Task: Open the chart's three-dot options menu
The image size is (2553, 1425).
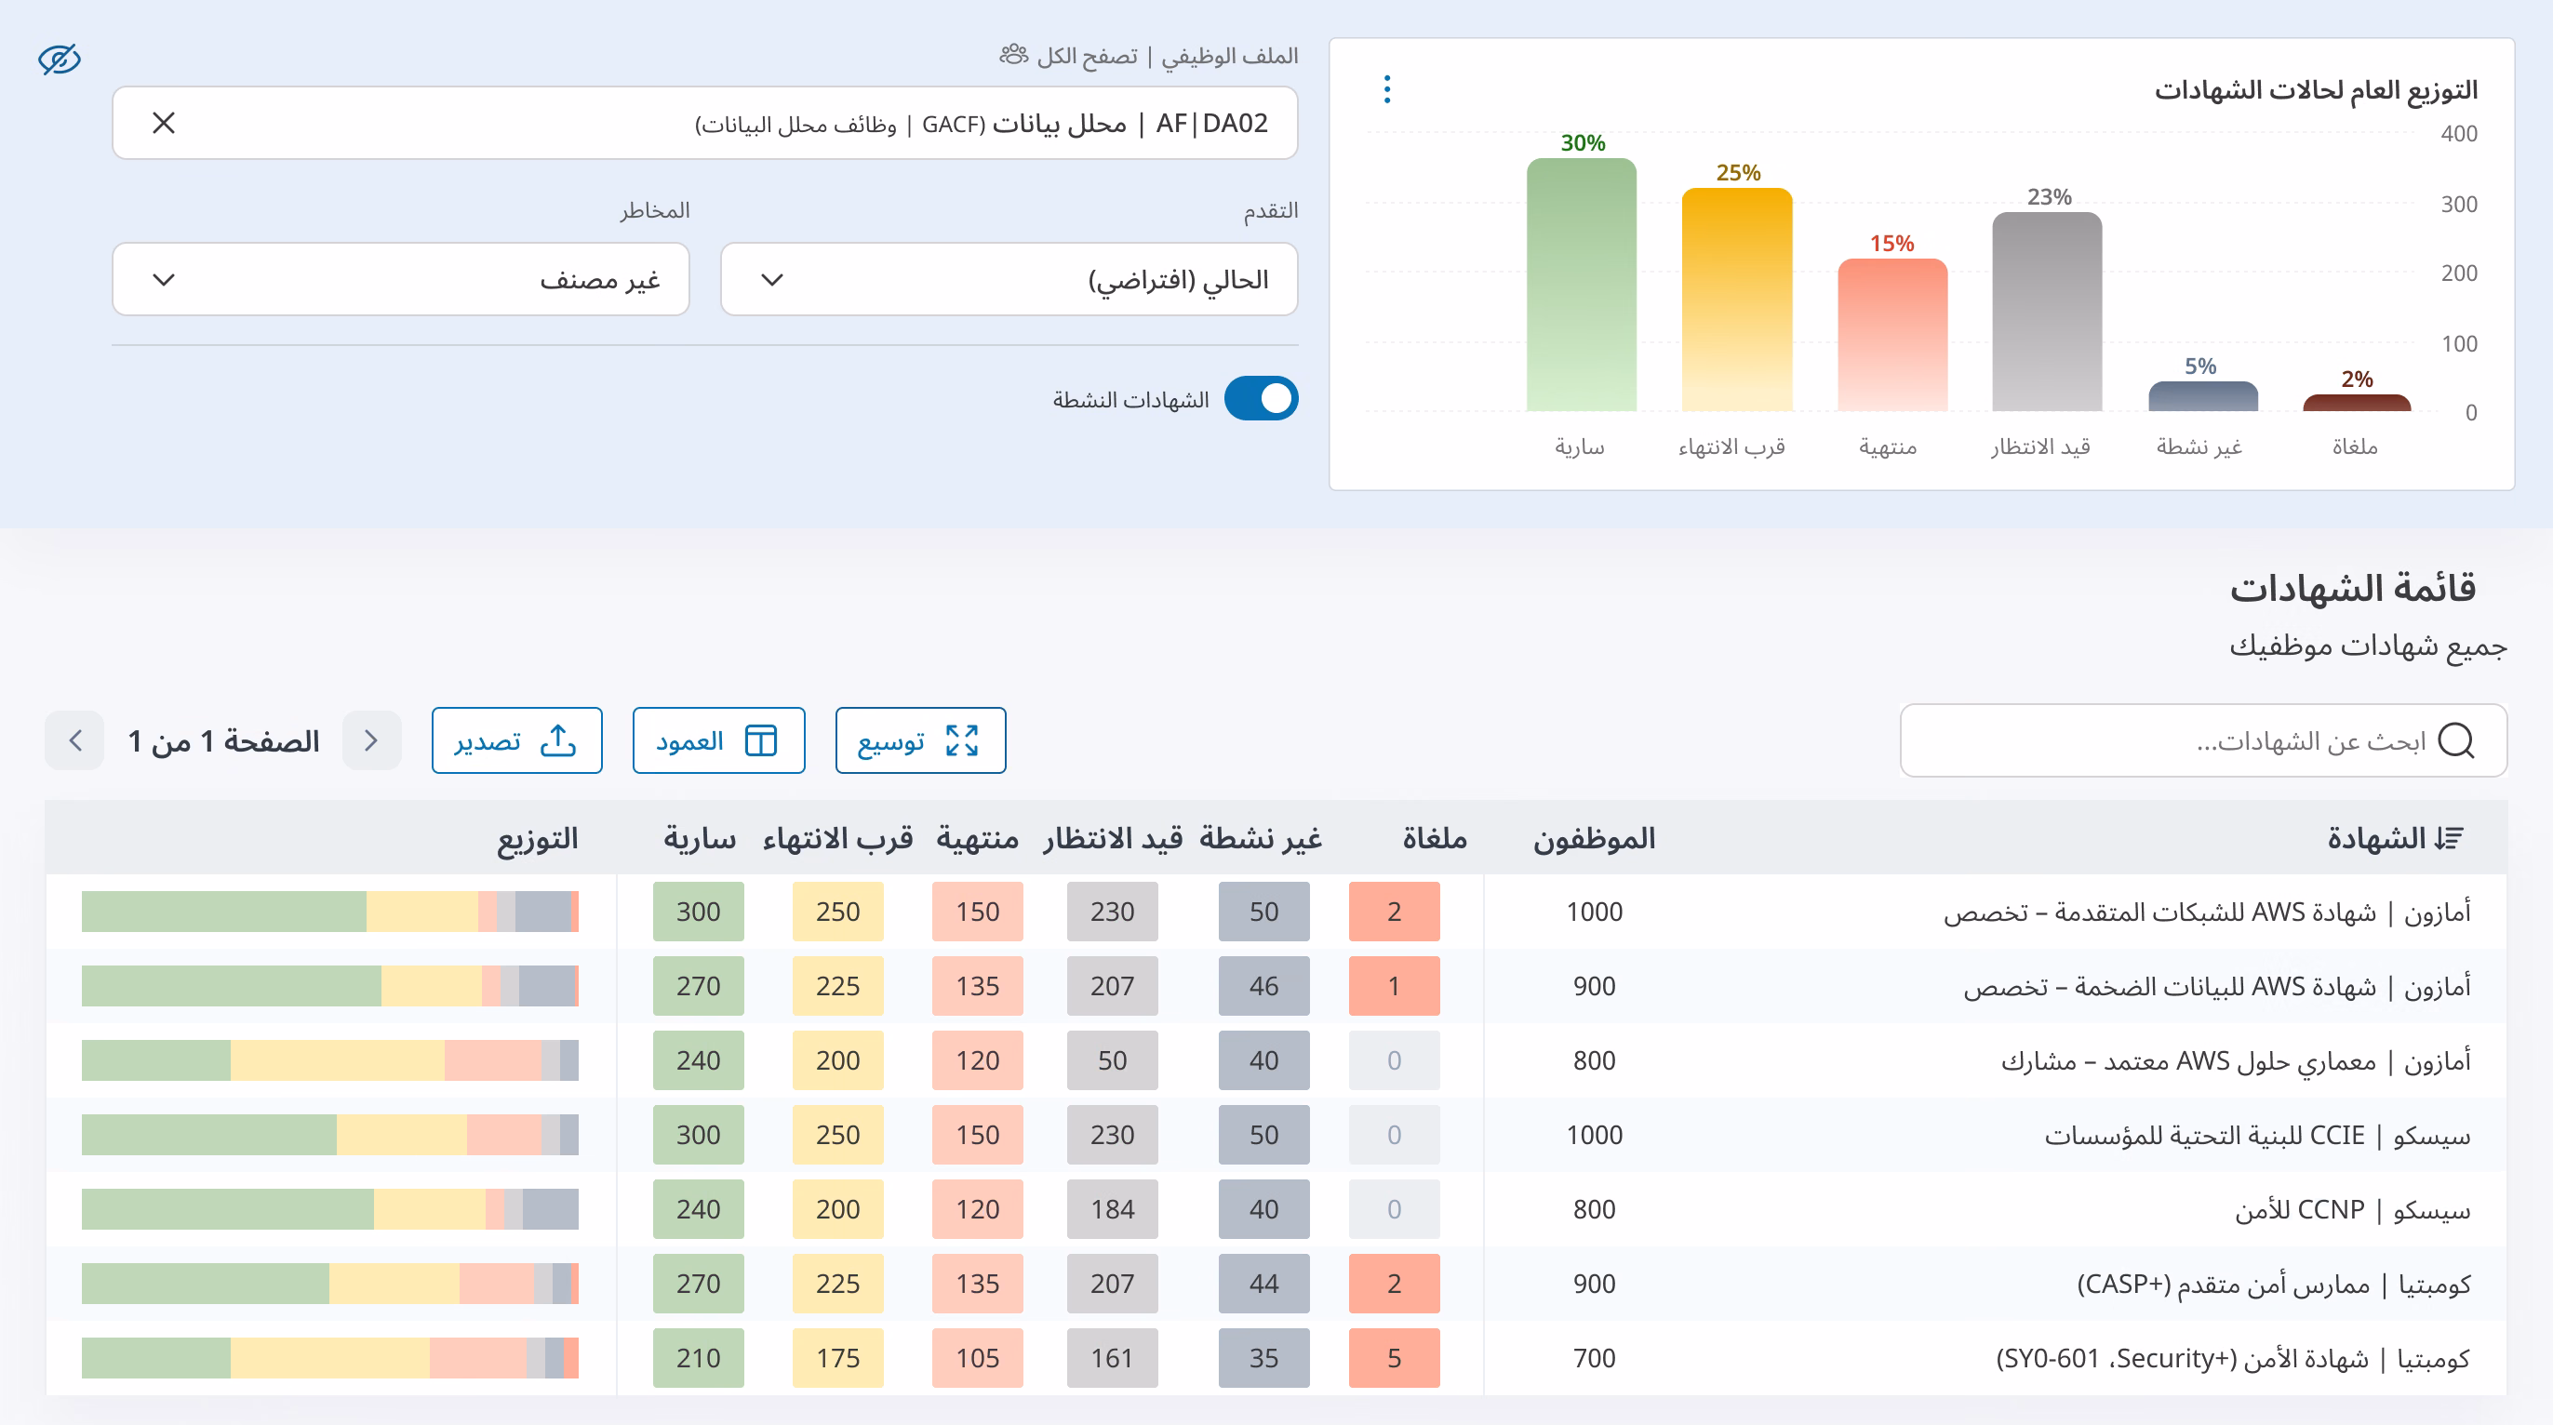Action: 1386,89
